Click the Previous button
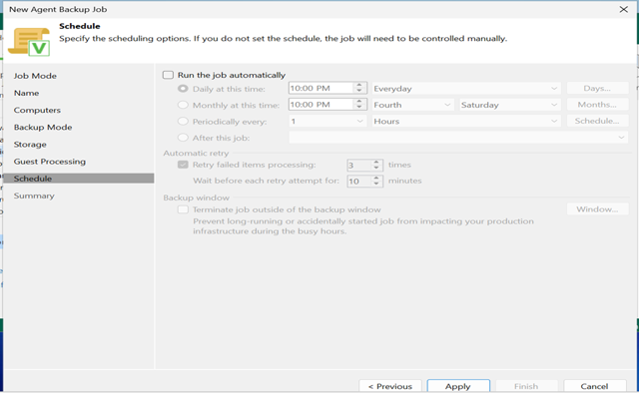The height and width of the screenshot is (393, 639). pyautogui.click(x=390, y=386)
